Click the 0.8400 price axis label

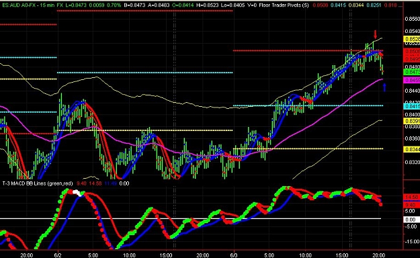(x=413, y=115)
